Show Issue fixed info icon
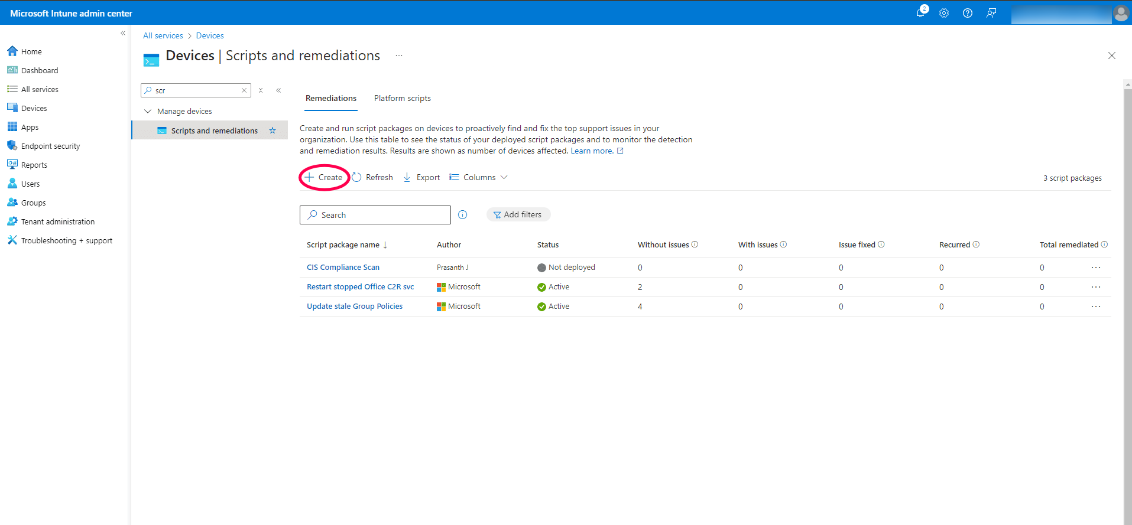This screenshot has width=1132, height=525. tap(881, 244)
